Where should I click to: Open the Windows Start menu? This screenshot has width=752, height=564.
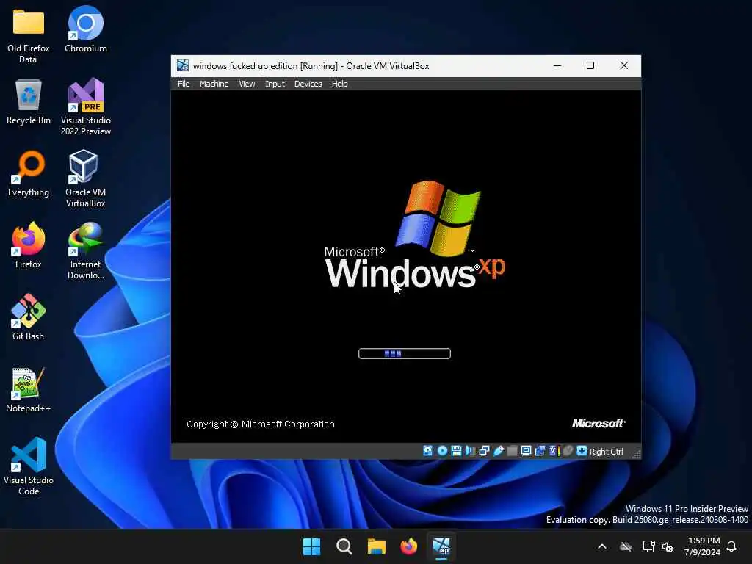pyautogui.click(x=311, y=546)
